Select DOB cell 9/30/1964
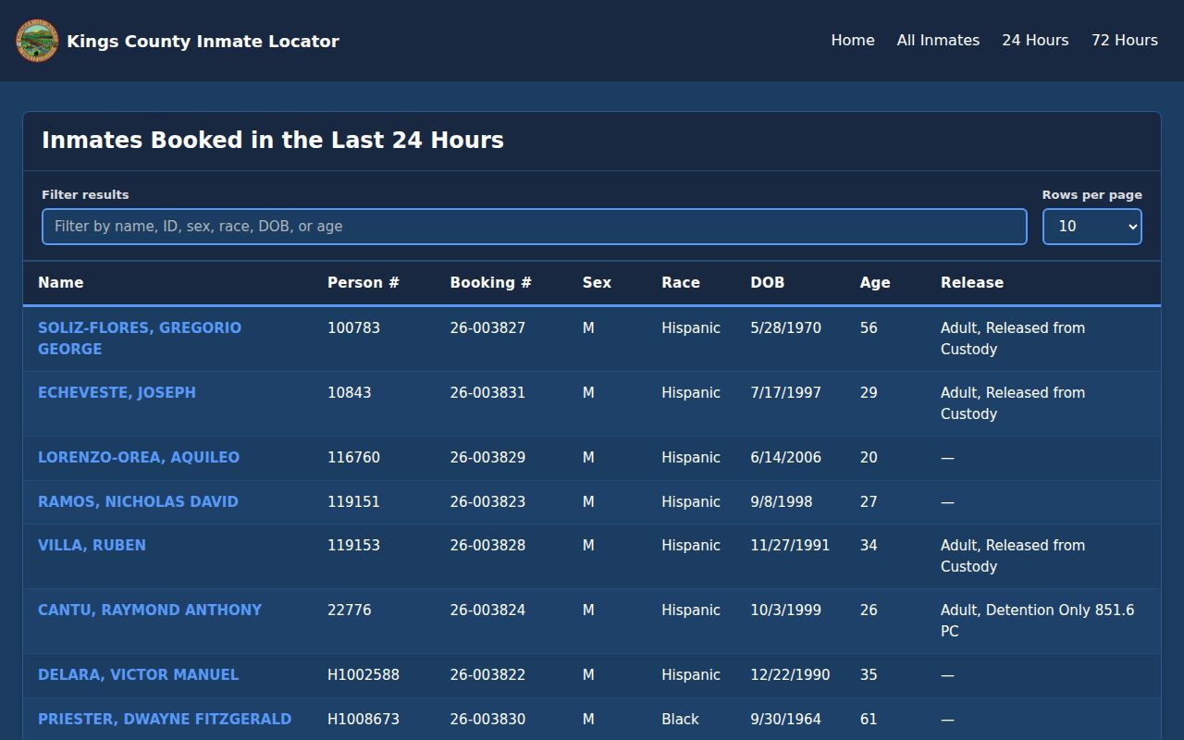The width and height of the screenshot is (1184, 740). tap(785, 719)
